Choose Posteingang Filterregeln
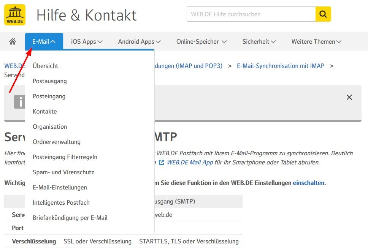 [65, 157]
